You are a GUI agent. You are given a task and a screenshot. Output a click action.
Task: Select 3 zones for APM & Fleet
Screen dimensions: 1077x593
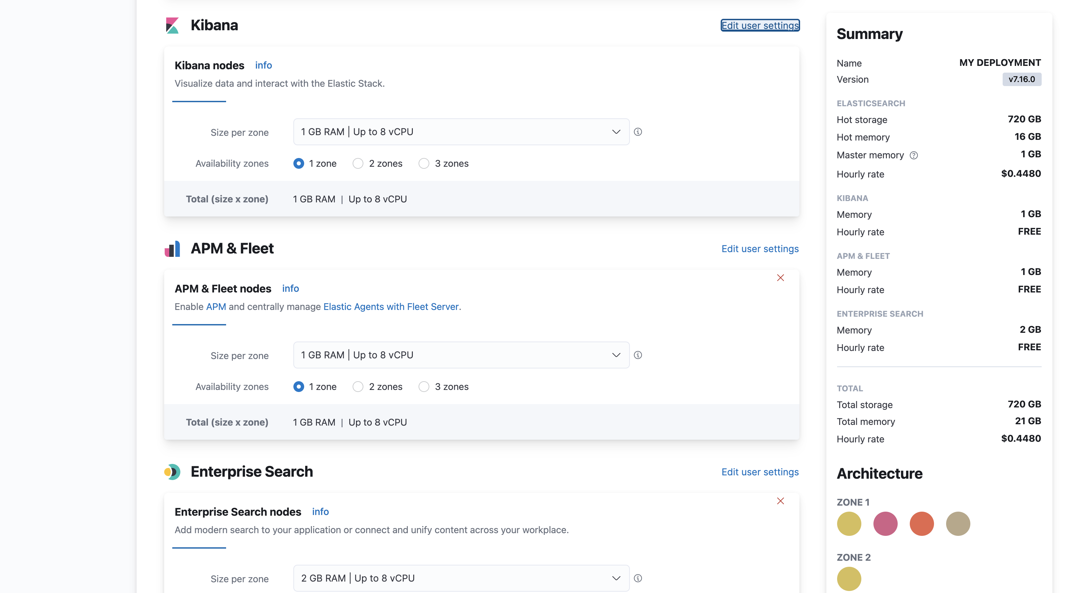coord(424,387)
